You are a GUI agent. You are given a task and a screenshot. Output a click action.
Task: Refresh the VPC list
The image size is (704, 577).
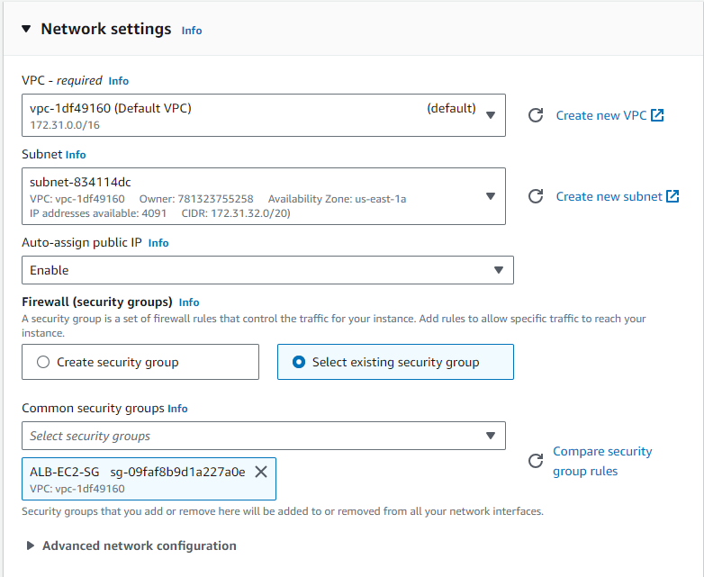click(535, 115)
